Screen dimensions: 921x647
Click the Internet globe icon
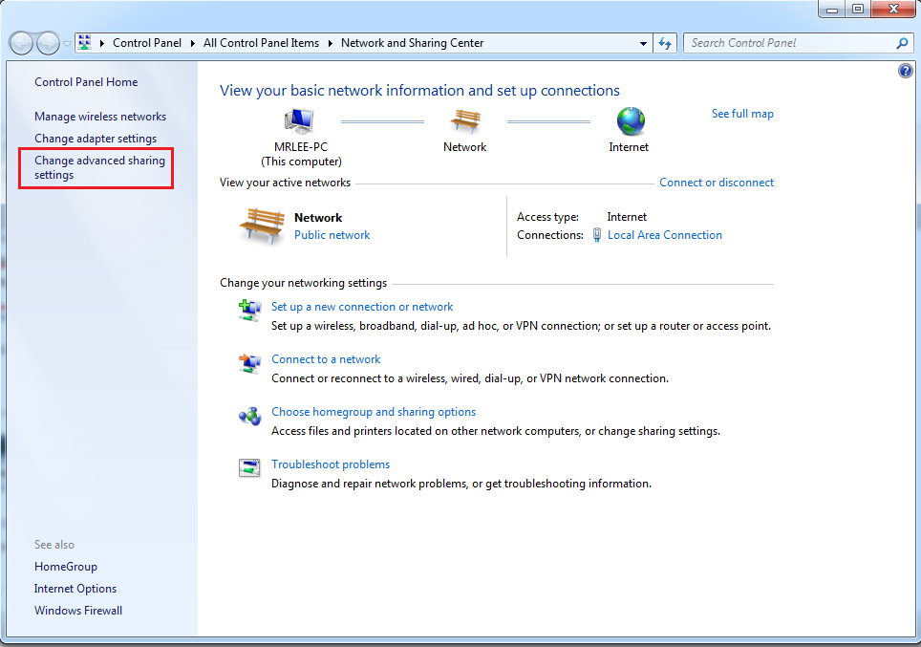point(630,120)
